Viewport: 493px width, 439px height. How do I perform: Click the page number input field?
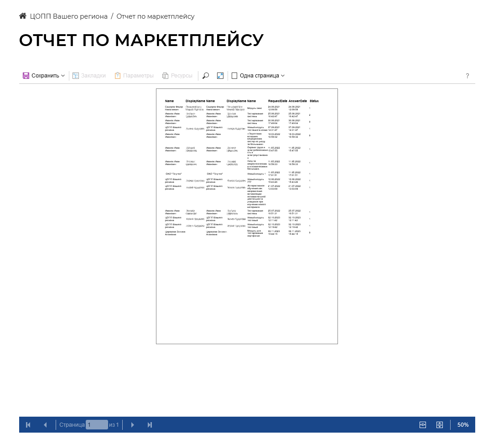click(97, 425)
